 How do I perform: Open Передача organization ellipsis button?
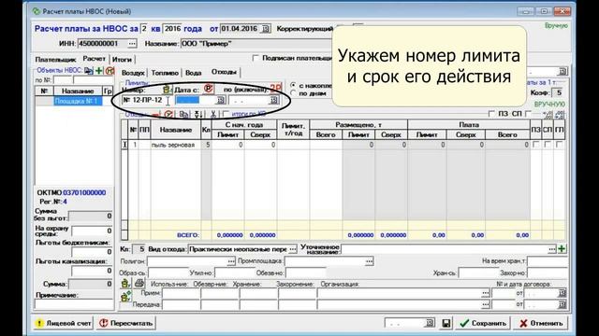pyautogui.click(x=485, y=304)
